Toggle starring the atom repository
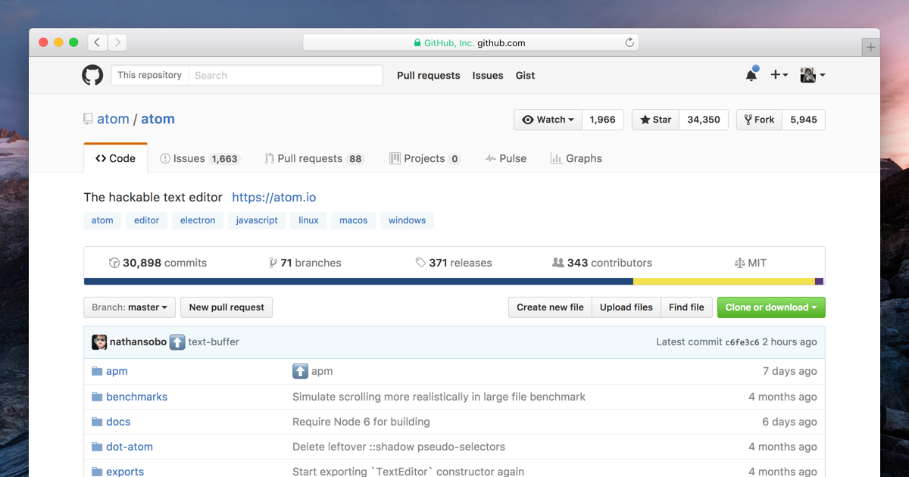The height and width of the screenshot is (477, 909). point(654,119)
